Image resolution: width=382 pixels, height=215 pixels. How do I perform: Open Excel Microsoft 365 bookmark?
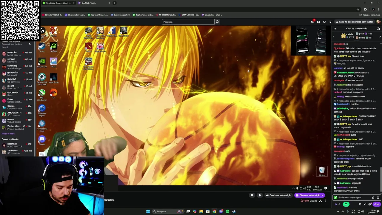(x=121, y=15)
